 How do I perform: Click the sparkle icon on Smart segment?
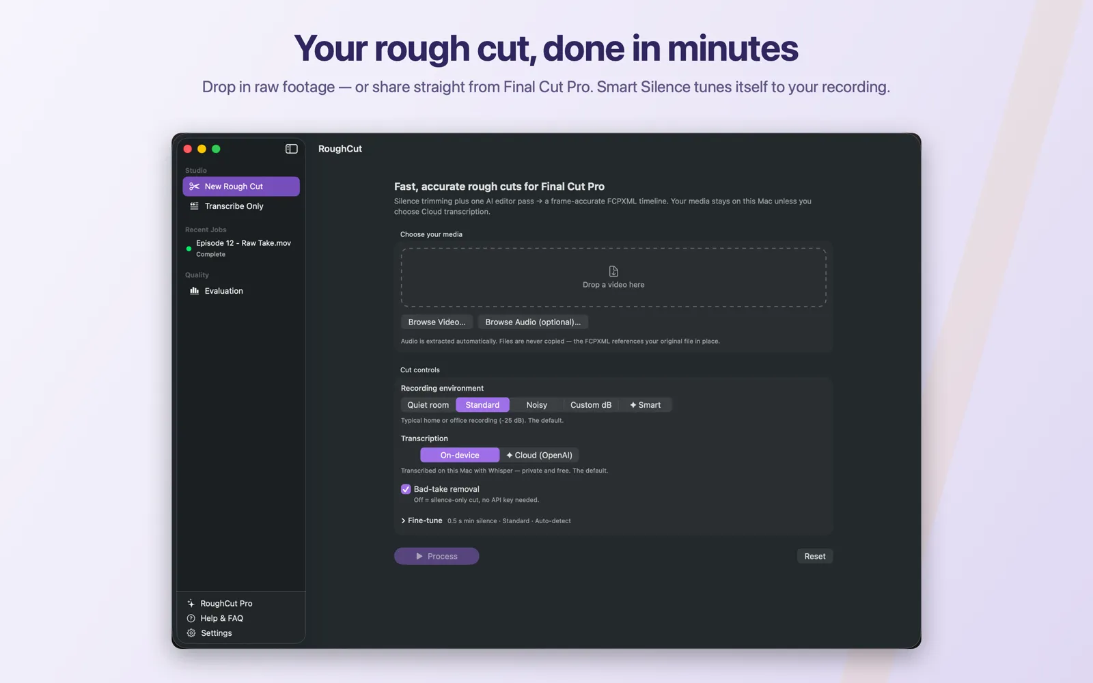(633, 405)
